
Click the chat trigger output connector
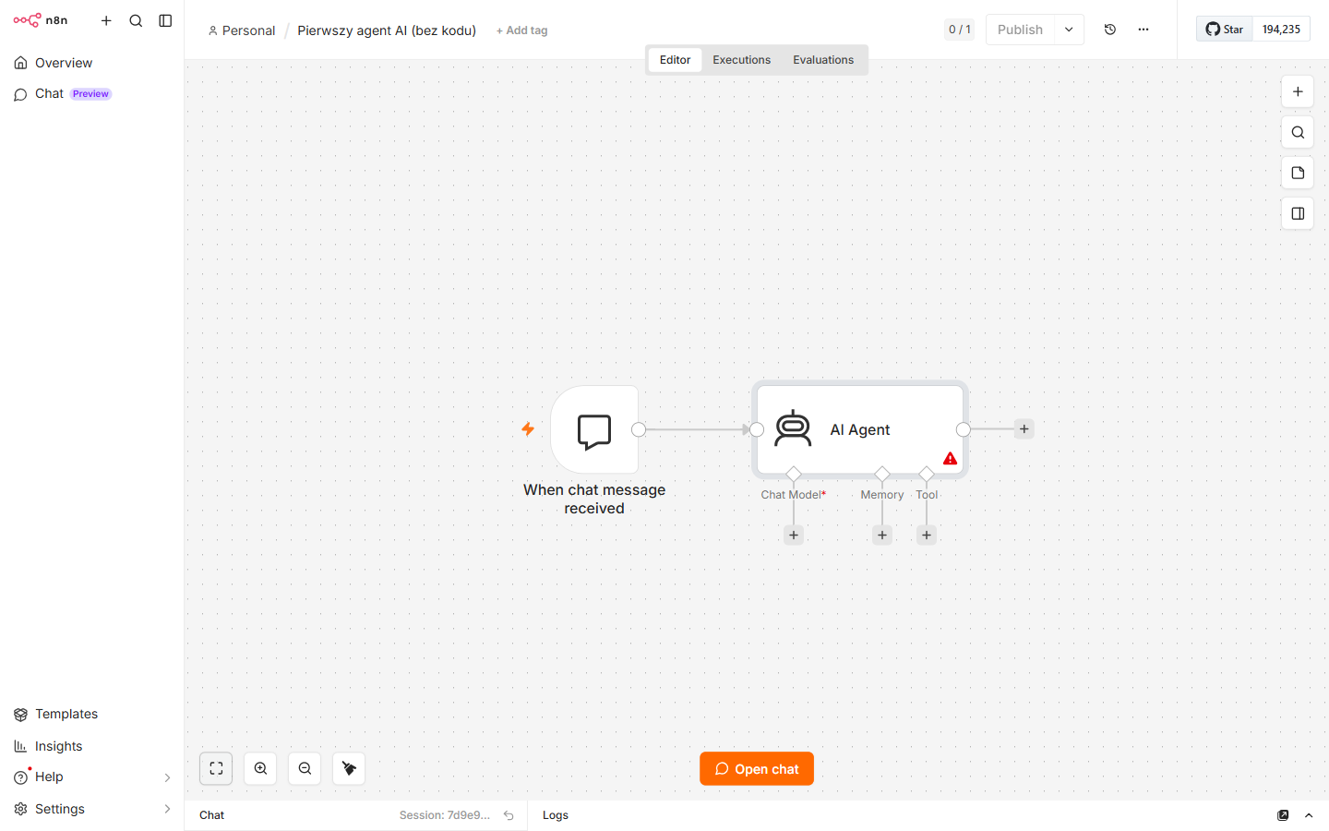(639, 429)
